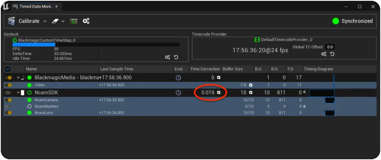Click the NcamMarkers timing diagram double-chevron
Screen dimensions: 381x160
(304, 106)
